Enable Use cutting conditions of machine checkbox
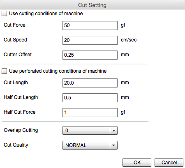 click(4, 14)
